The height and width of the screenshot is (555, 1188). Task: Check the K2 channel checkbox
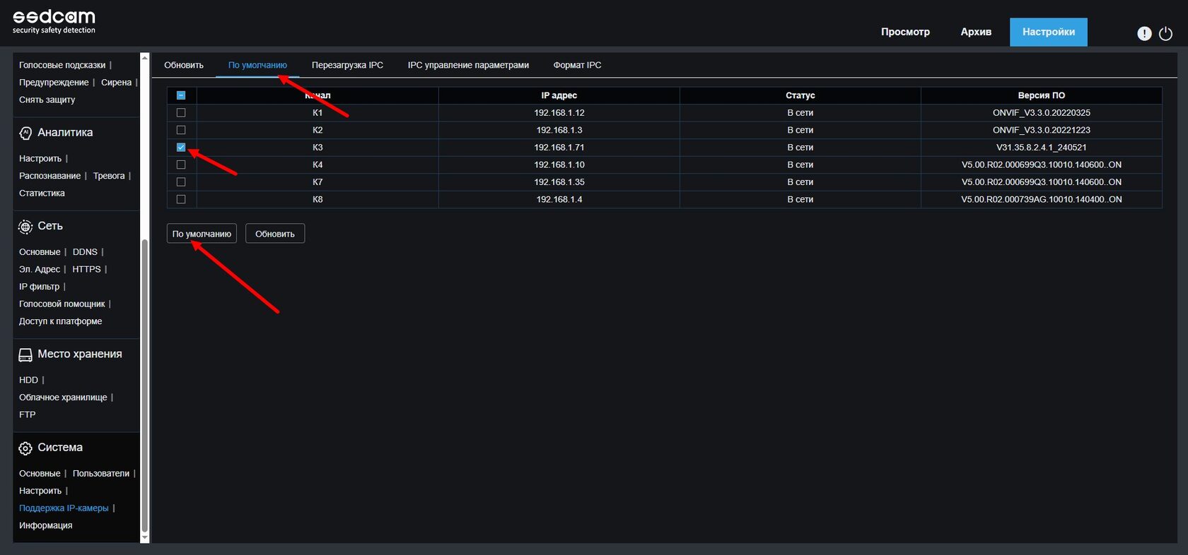181,130
